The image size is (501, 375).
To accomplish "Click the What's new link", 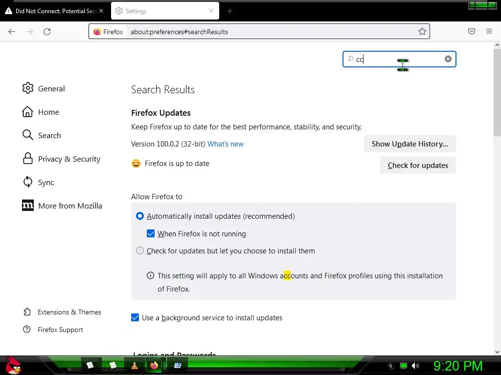I will pyautogui.click(x=225, y=144).
